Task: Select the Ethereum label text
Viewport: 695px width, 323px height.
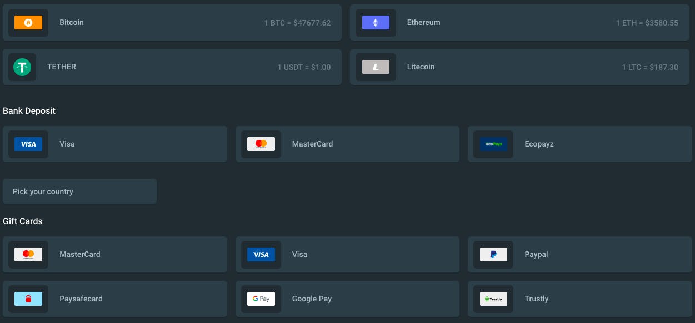Action: coord(423,23)
